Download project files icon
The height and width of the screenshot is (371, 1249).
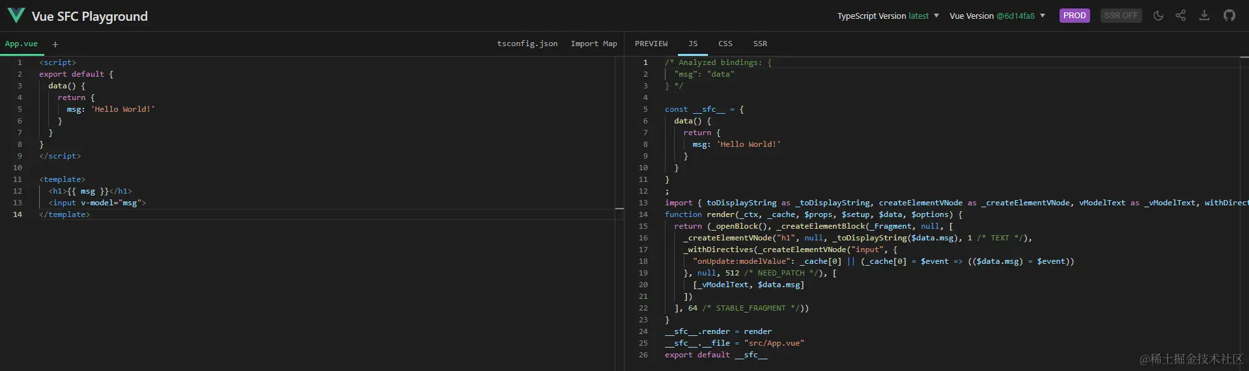click(1204, 16)
